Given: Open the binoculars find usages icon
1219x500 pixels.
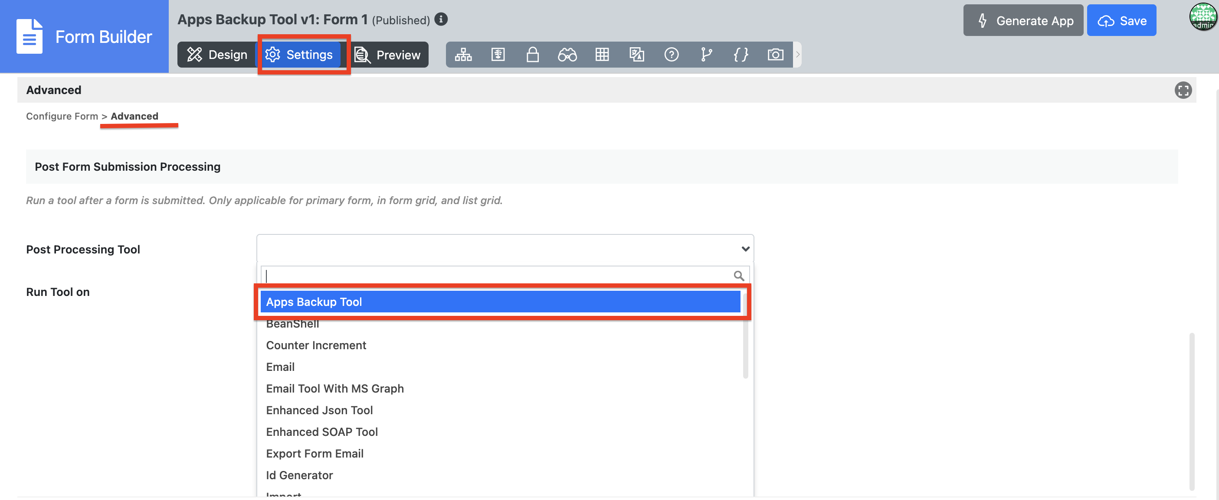Looking at the screenshot, I should (x=567, y=55).
